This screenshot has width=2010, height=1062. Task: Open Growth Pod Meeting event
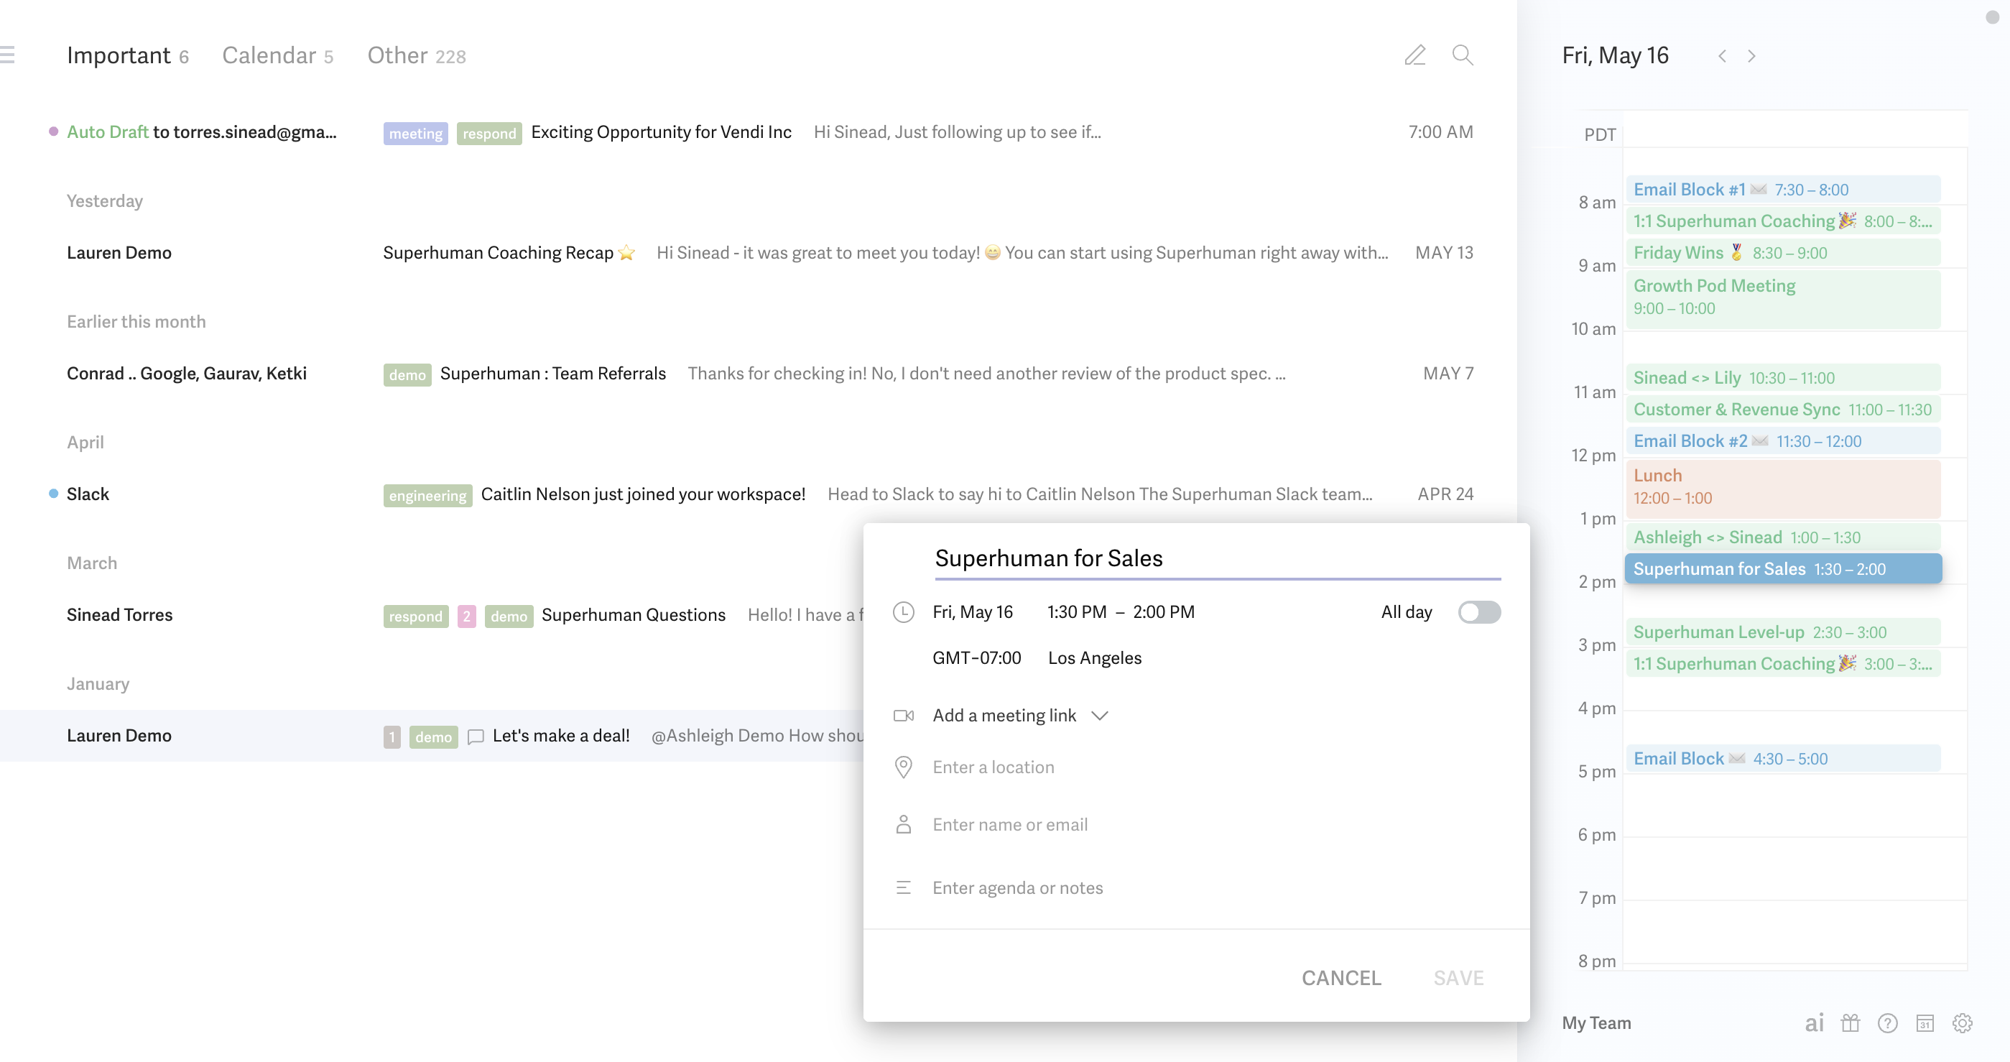pyautogui.click(x=1783, y=299)
